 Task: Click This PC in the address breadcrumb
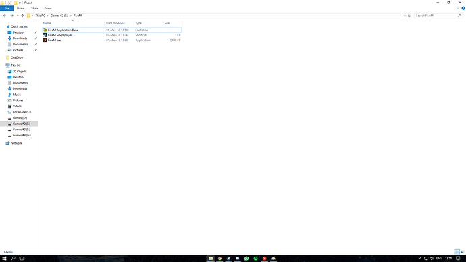(x=40, y=16)
